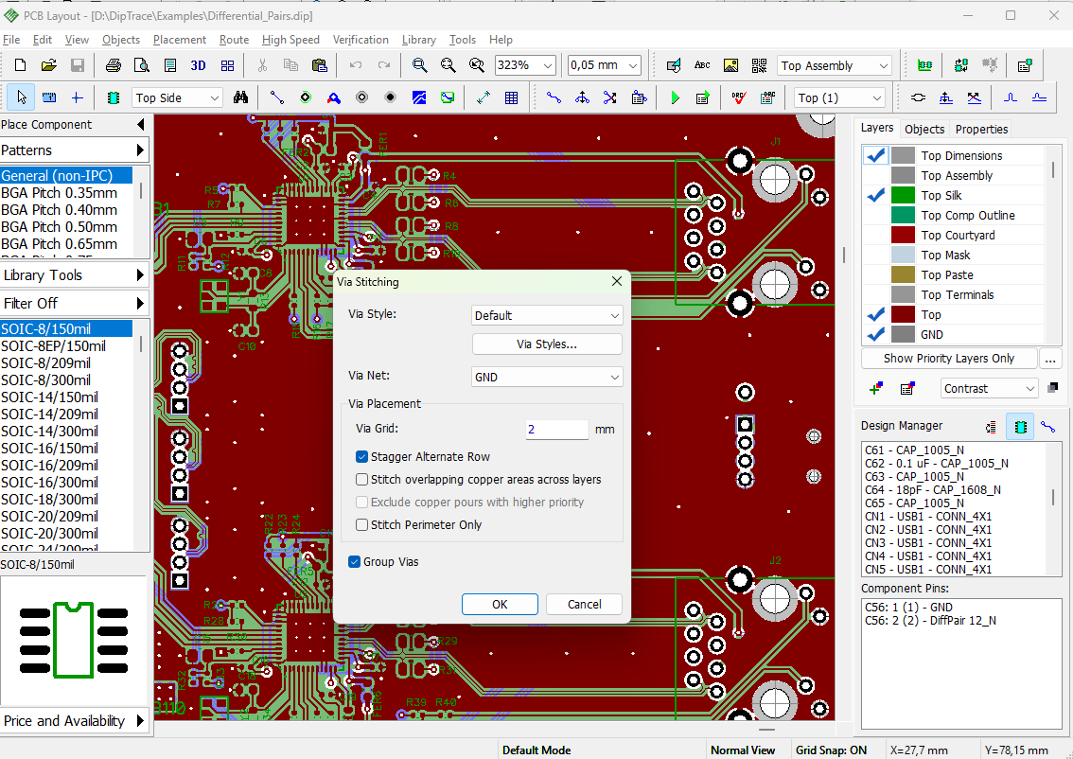
Task: Click the QR code barcode tool
Action: pos(760,65)
